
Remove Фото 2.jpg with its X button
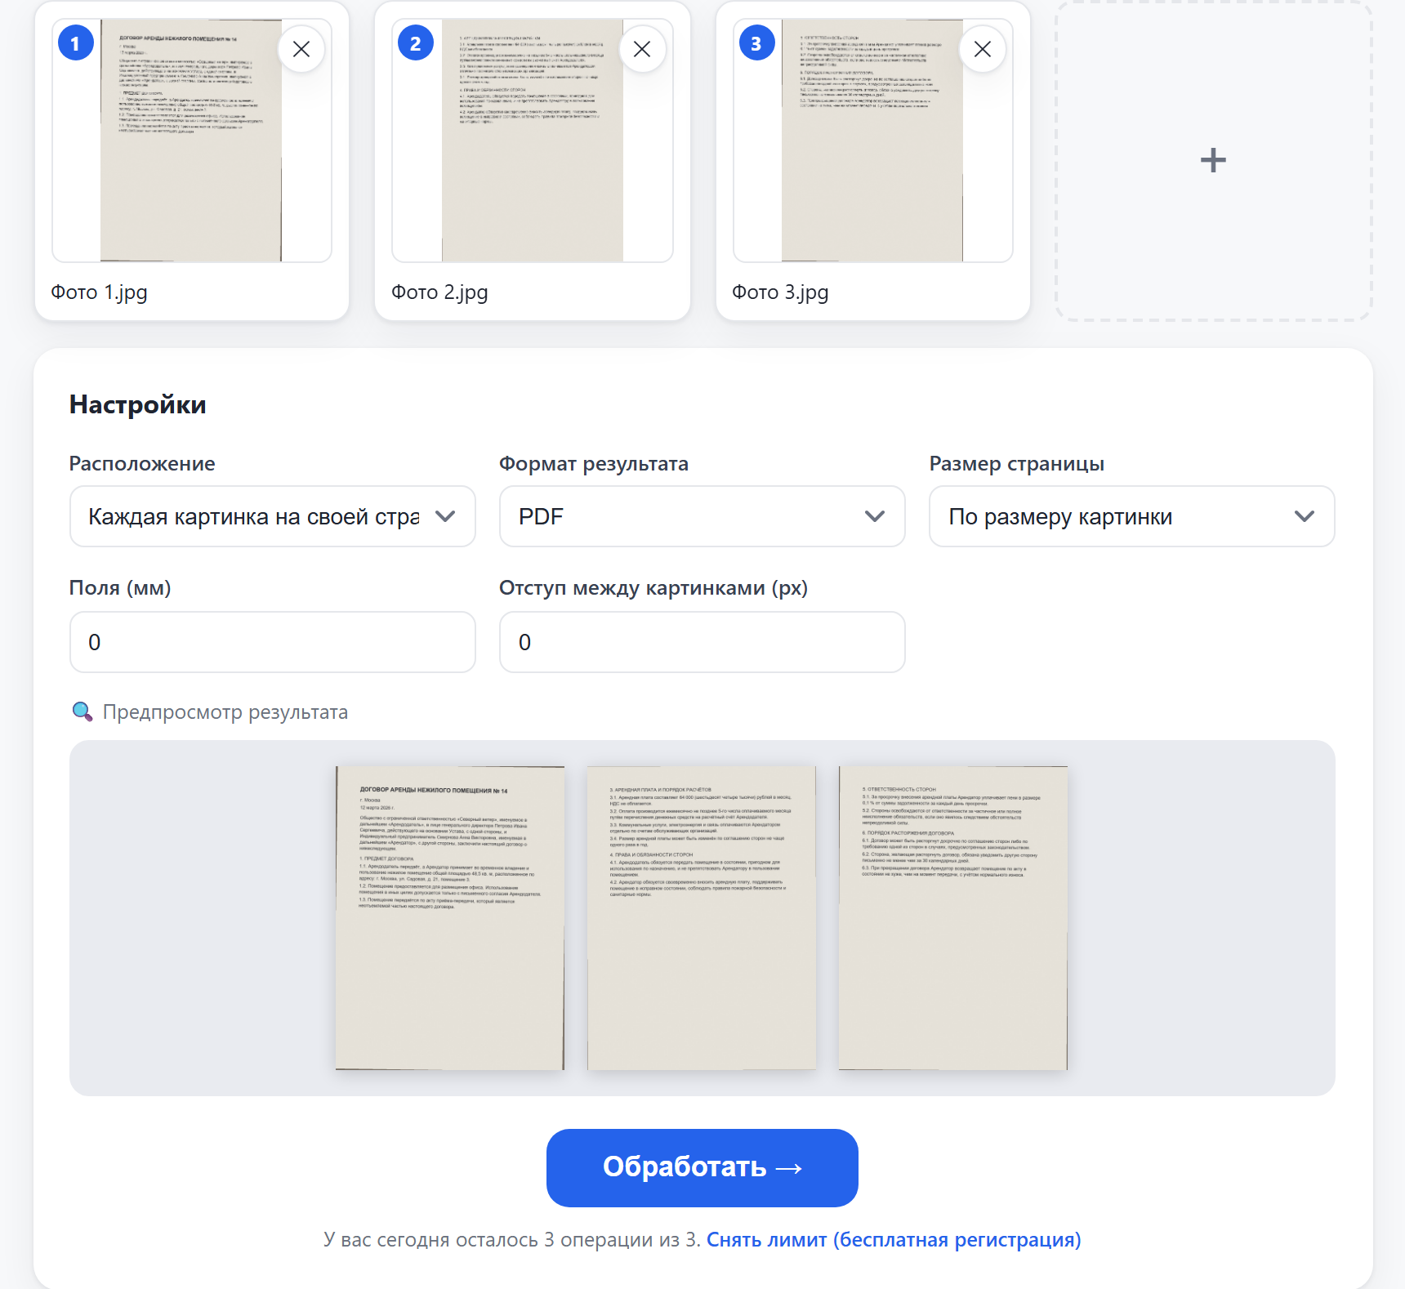click(x=642, y=49)
